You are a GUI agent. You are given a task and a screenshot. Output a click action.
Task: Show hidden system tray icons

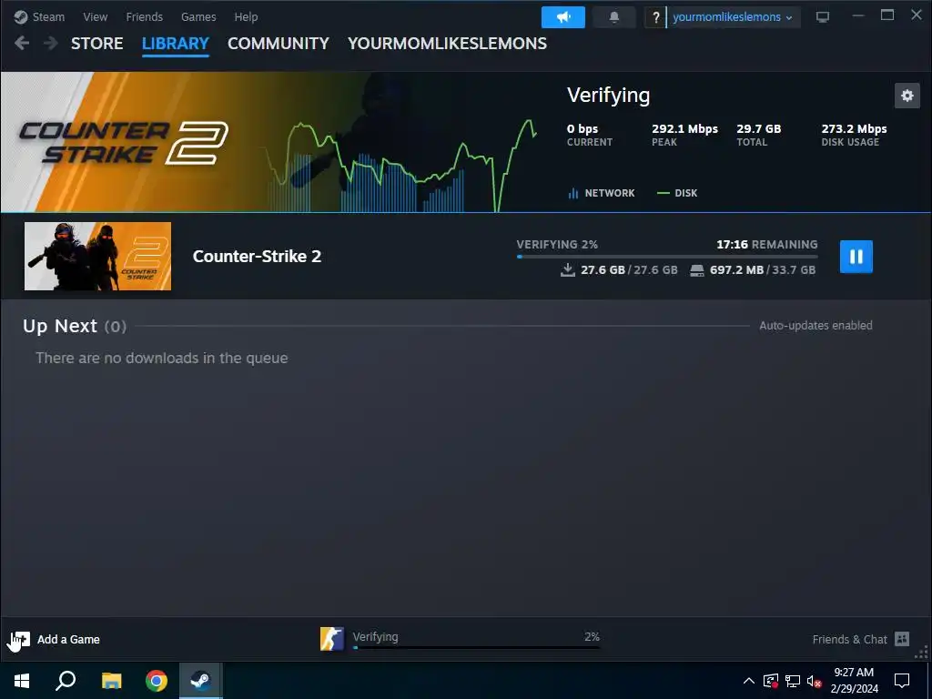click(x=749, y=681)
